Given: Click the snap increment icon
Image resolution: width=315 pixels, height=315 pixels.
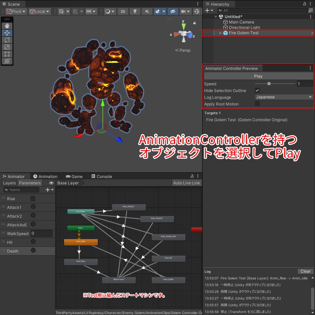Looking at the screenshot, I should click(89, 11).
